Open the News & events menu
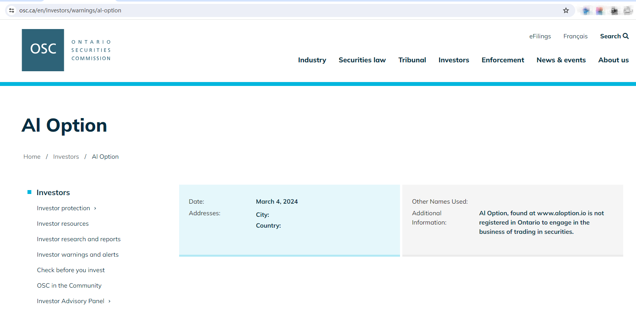Image resolution: width=636 pixels, height=319 pixels. coord(561,60)
